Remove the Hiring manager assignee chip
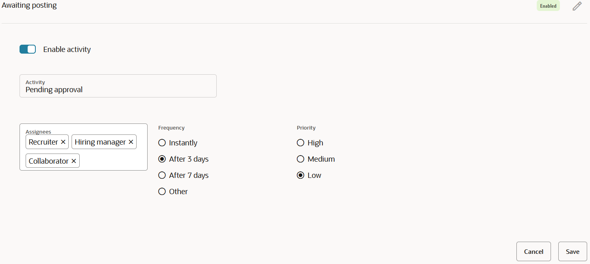This screenshot has width=590, height=264. [131, 142]
